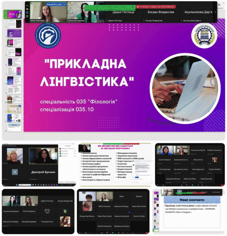Viewport: 227px width, 236px height.
Task: Click the red stop-share bar above Богдан Владислав
Action: [x=156, y=7]
